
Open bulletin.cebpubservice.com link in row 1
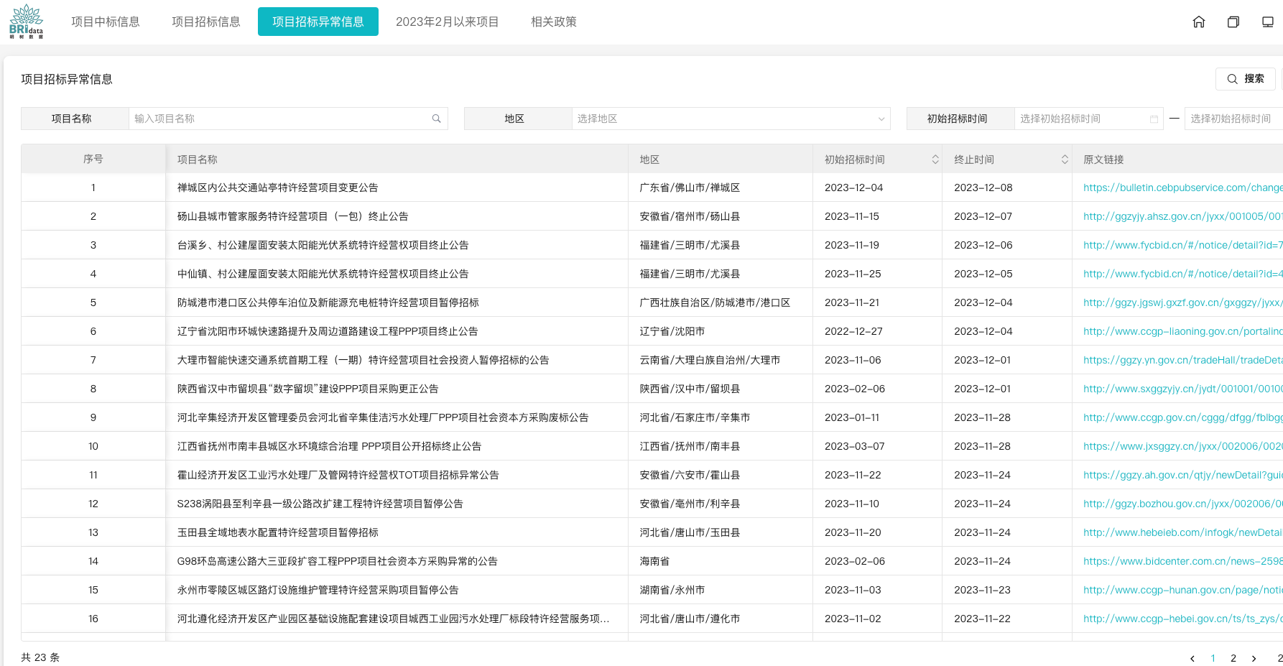(x=1182, y=188)
